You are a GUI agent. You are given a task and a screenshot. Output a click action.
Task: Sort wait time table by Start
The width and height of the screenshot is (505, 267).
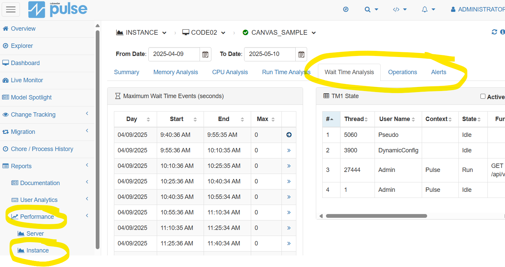pos(180,119)
